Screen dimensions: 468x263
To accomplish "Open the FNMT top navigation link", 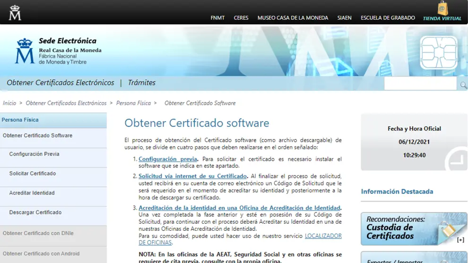I will pos(217,18).
